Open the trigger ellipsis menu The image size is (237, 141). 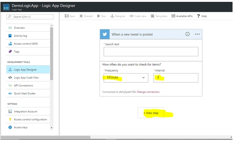pos(197,34)
